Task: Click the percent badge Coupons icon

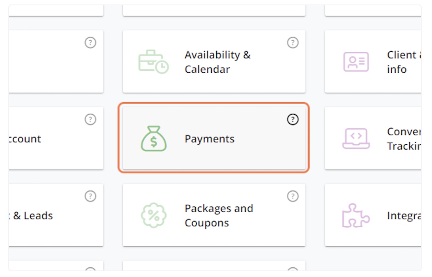Action: tap(154, 216)
